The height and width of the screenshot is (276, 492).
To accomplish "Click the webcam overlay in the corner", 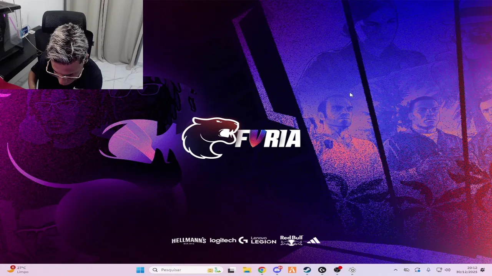I will [71, 44].
